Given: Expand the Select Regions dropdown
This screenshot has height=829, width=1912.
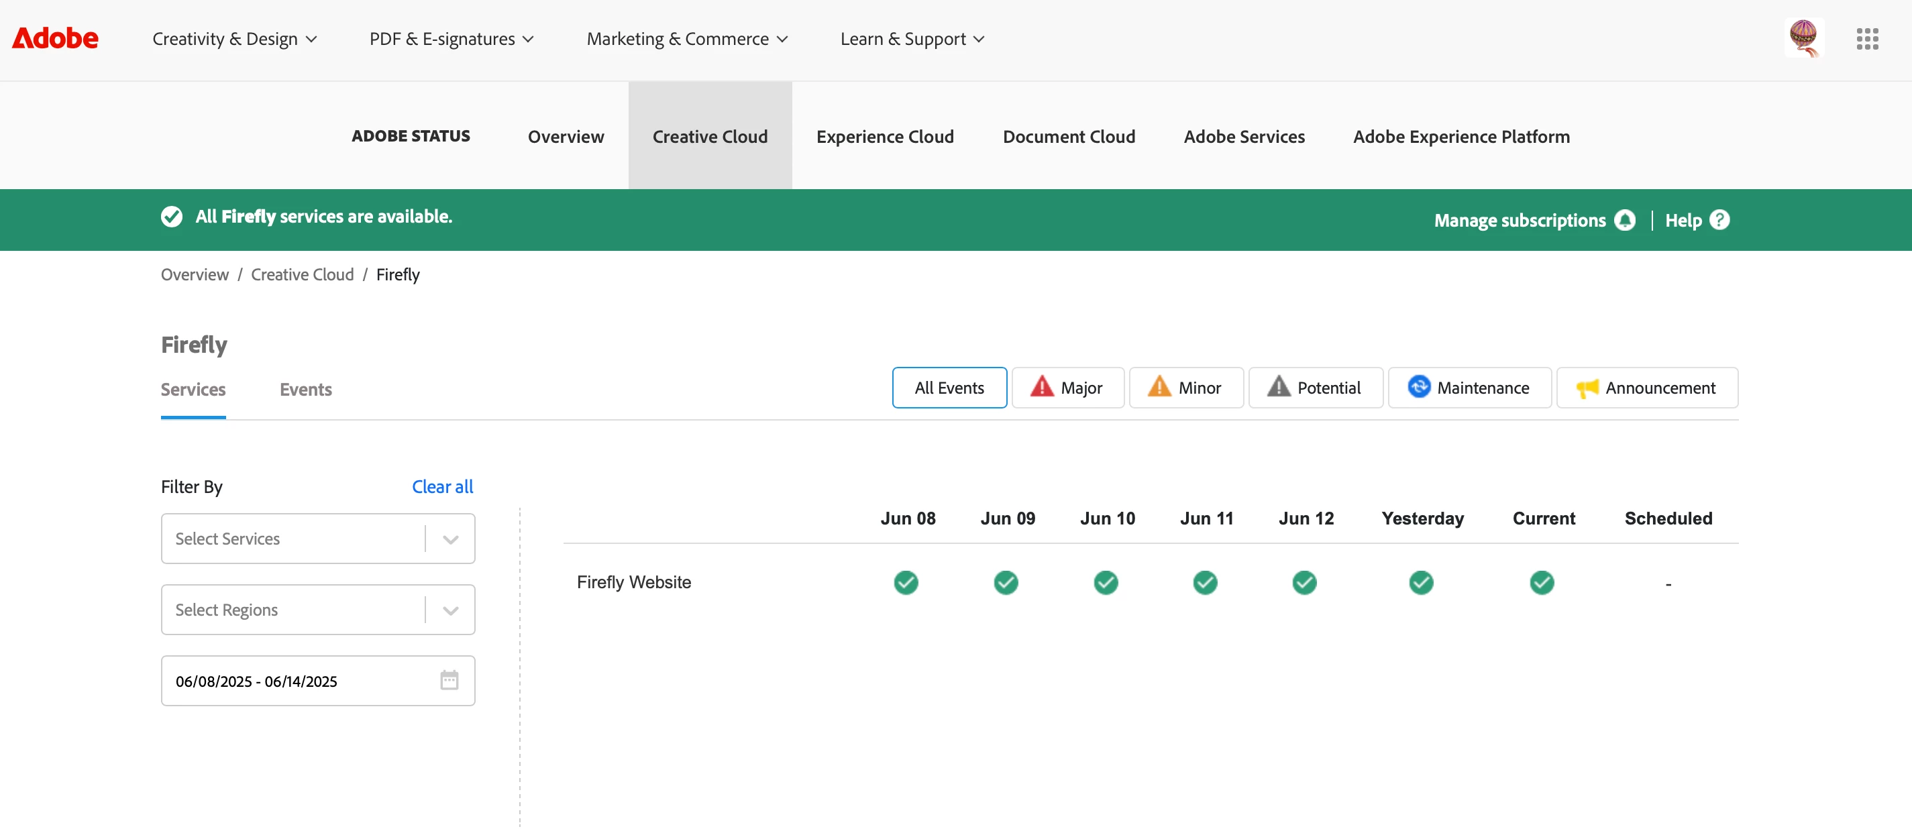Looking at the screenshot, I should pyautogui.click(x=449, y=610).
